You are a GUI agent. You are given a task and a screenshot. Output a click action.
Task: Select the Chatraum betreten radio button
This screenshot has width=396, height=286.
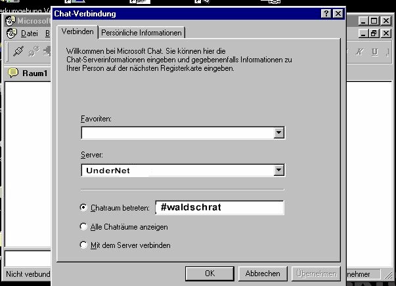(83, 207)
